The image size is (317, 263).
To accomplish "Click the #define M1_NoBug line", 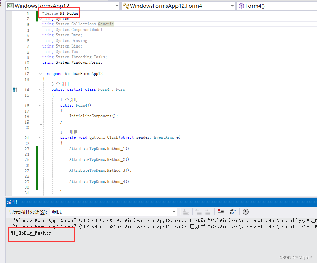I will tap(60, 13).
